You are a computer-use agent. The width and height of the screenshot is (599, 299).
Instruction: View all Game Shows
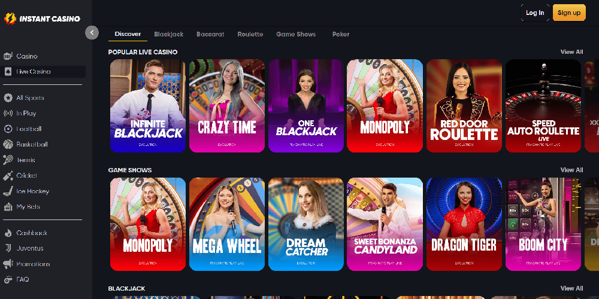point(571,170)
